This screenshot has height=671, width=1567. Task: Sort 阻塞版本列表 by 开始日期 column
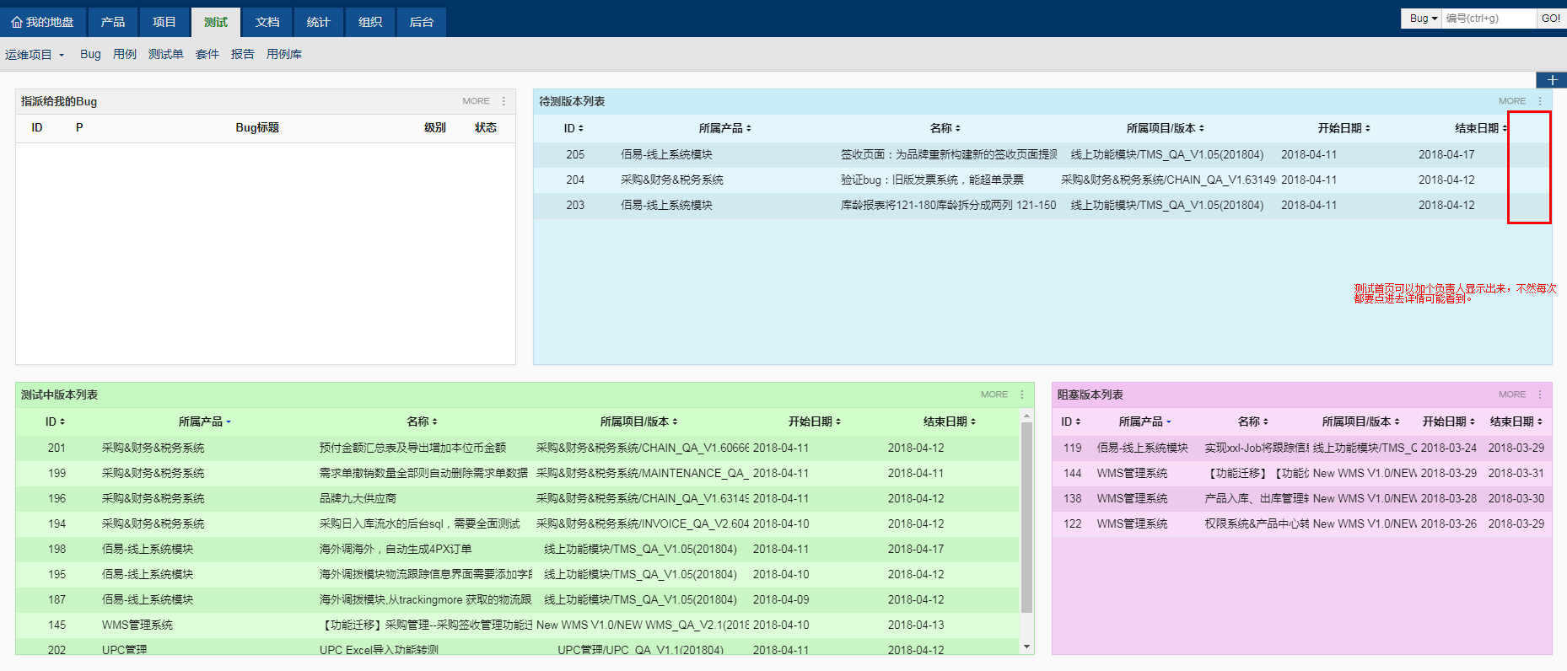coord(1448,421)
